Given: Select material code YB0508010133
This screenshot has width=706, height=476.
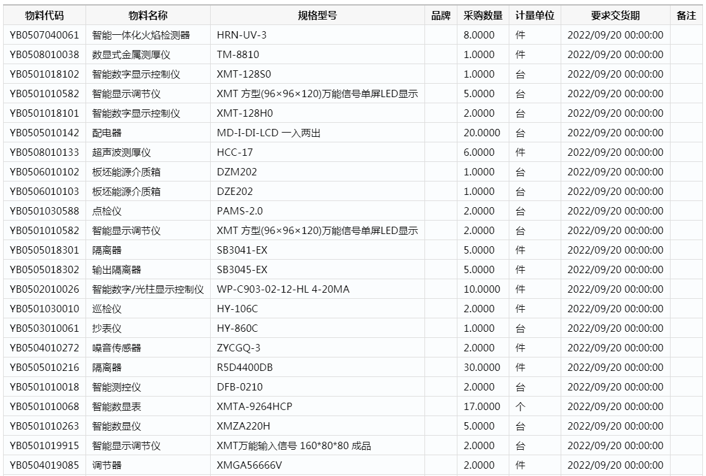Looking at the screenshot, I should pyautogui.click(x=45, y=152).
